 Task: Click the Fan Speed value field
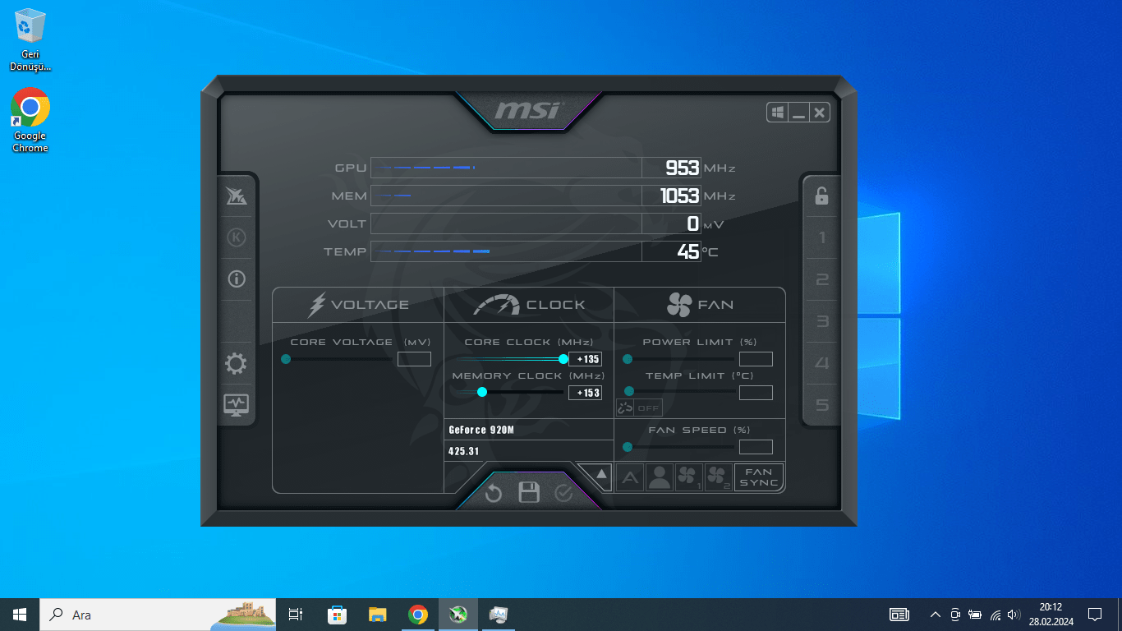(x=756, y=447)
